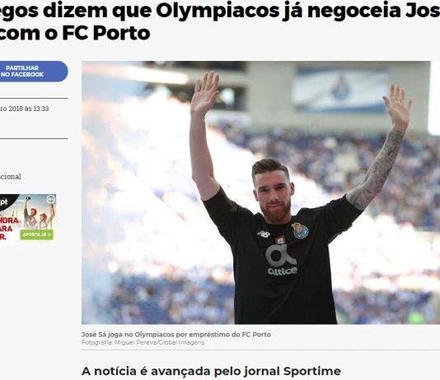This screenshot has width=440, height=380.
Task: Click the green Aposta Já ad button
Action: coord(37,234)
